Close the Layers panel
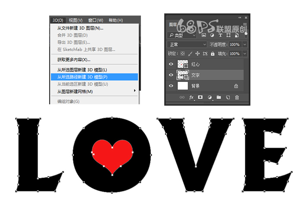300x200 pixels. coord(246,18)
